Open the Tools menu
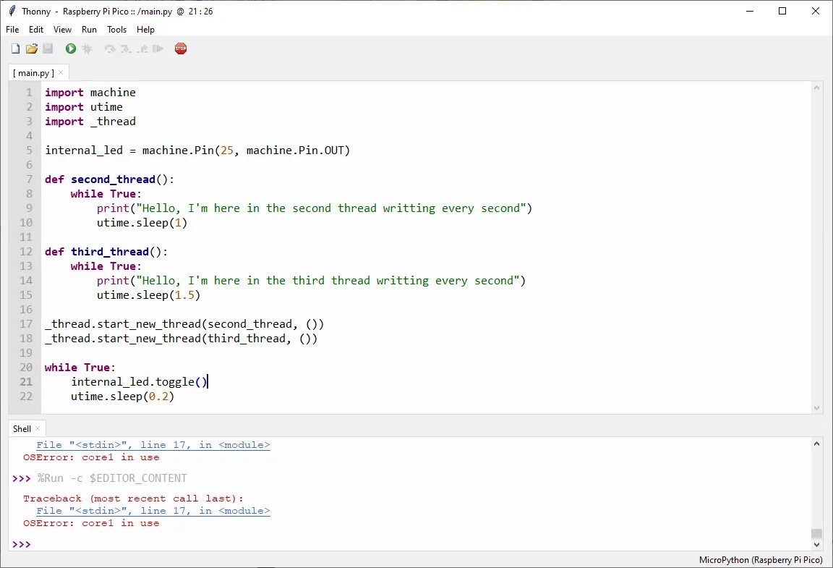Image resolution: width=833 pixels, height=568 pixels. 117,30
